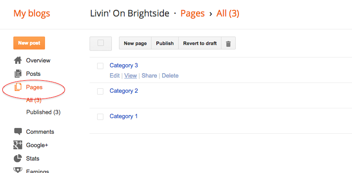Open the All (3) pages filter

coord(34,100)
